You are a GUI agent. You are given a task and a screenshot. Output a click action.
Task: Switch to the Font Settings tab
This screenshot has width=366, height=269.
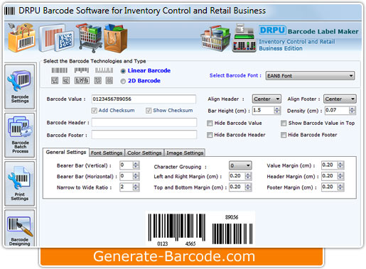coord(107,153)
